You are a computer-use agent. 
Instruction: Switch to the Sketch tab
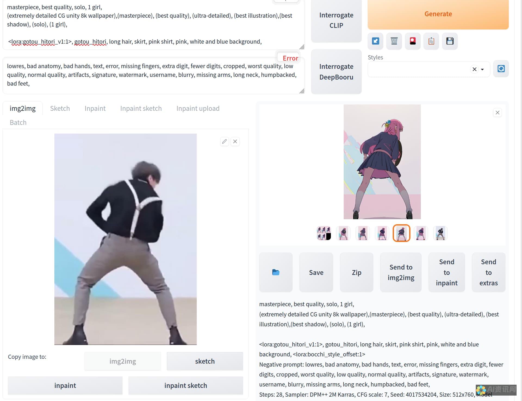(x=60, y=108)
